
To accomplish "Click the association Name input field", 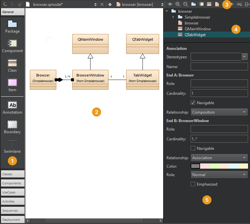I will pyautogui.click(x=219, y=67).
